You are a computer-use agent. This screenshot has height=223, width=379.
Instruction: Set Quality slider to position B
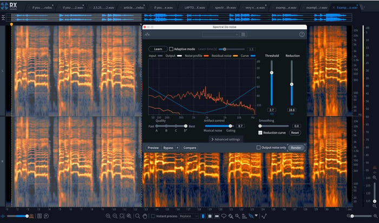[x=166, y=126]
